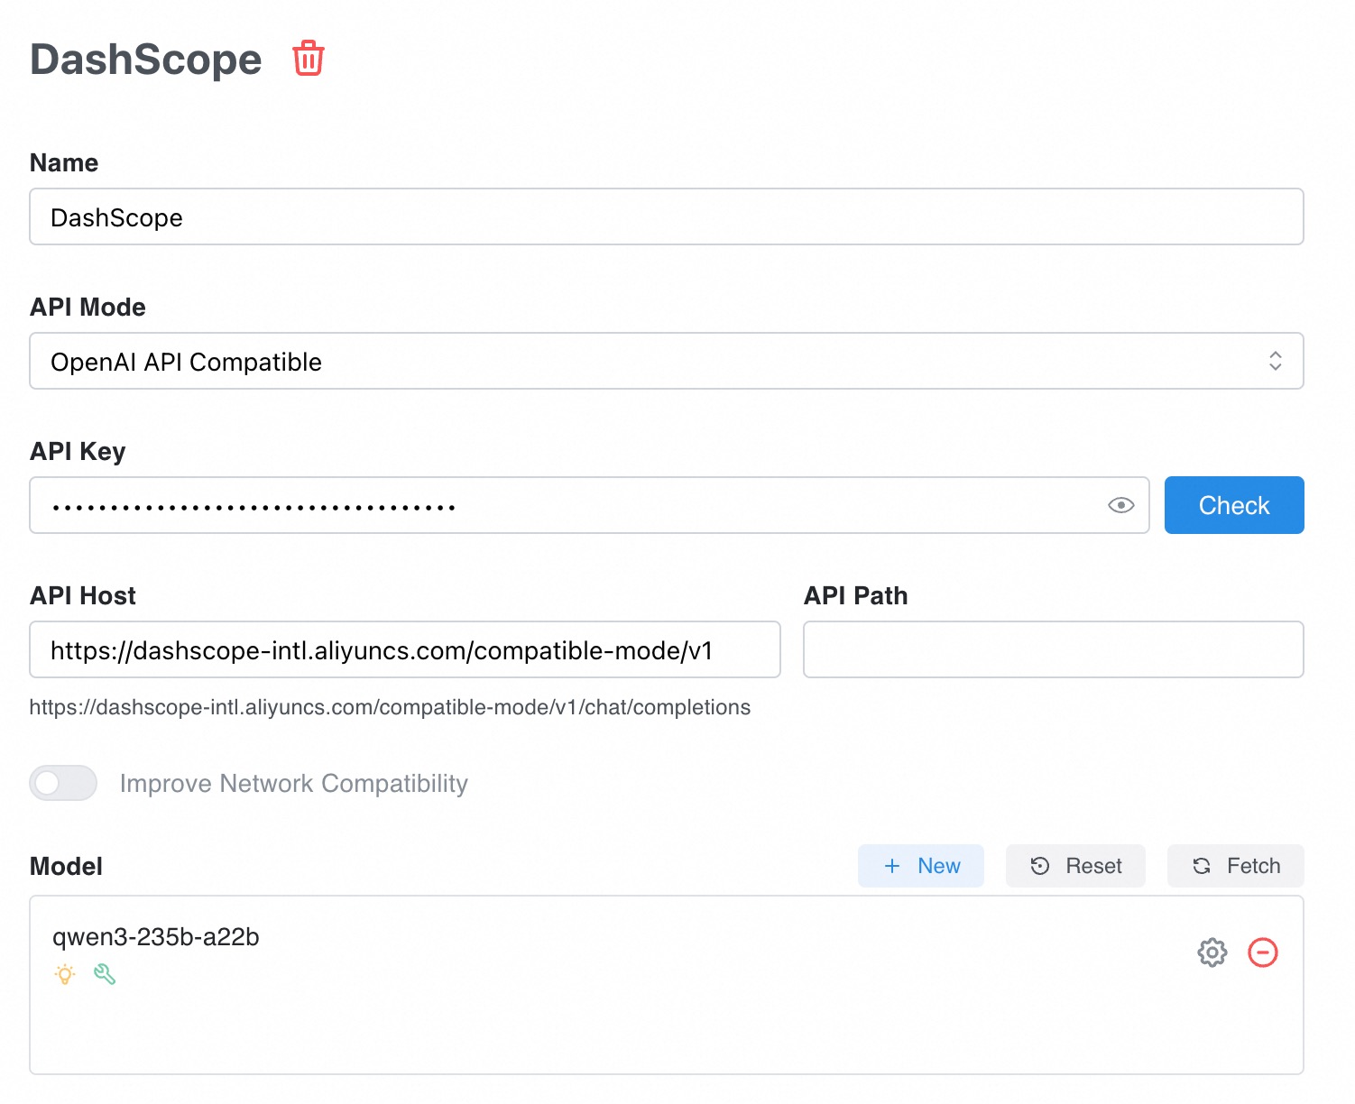Click the plus icon on New button
The height and width of the screenshot is (1104, 1355).
[x=892, y=866]
